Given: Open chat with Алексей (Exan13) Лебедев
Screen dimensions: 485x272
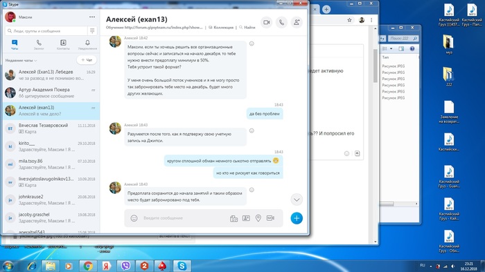Looking at the screenshot, I should tap(51, 75).
